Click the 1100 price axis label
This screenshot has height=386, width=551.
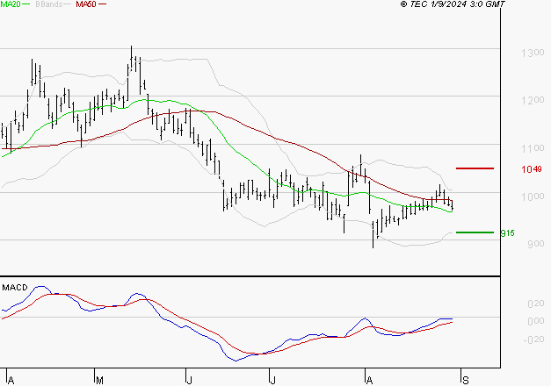pos(533,149)
